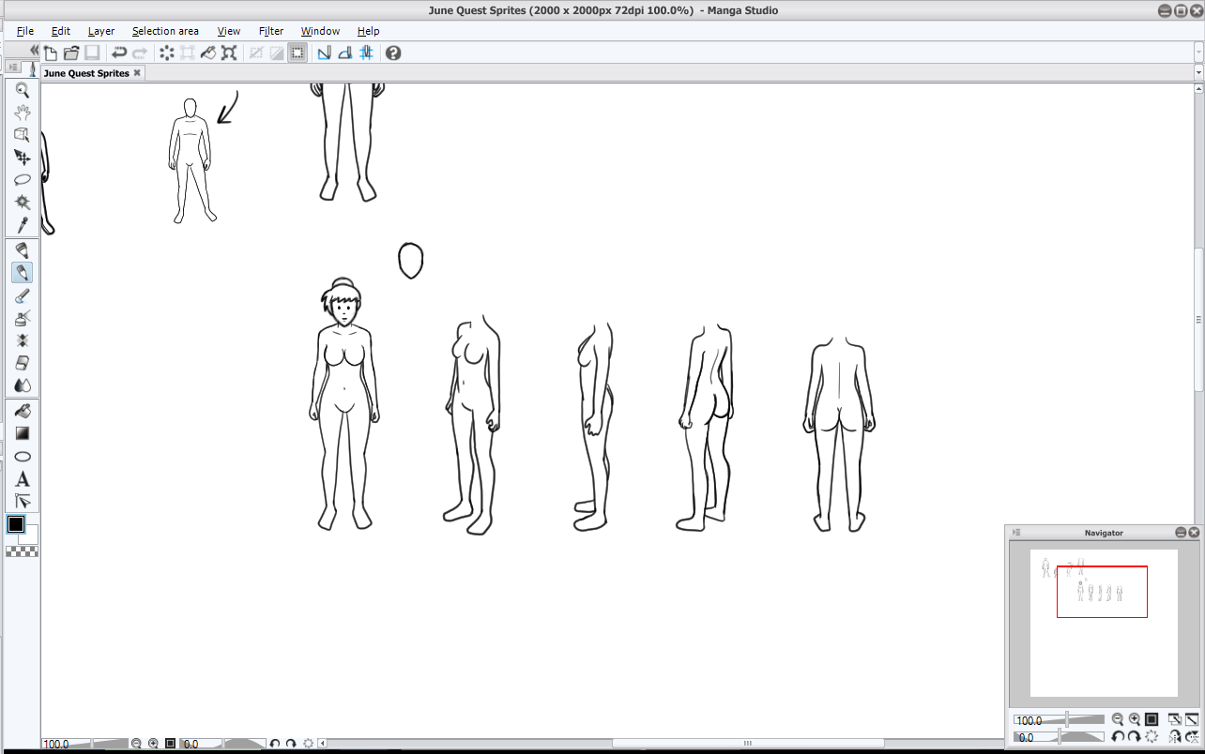Toggle show selection border button
The height and width of the screenshot is (754, 1205).
click(x=297, y=53)
